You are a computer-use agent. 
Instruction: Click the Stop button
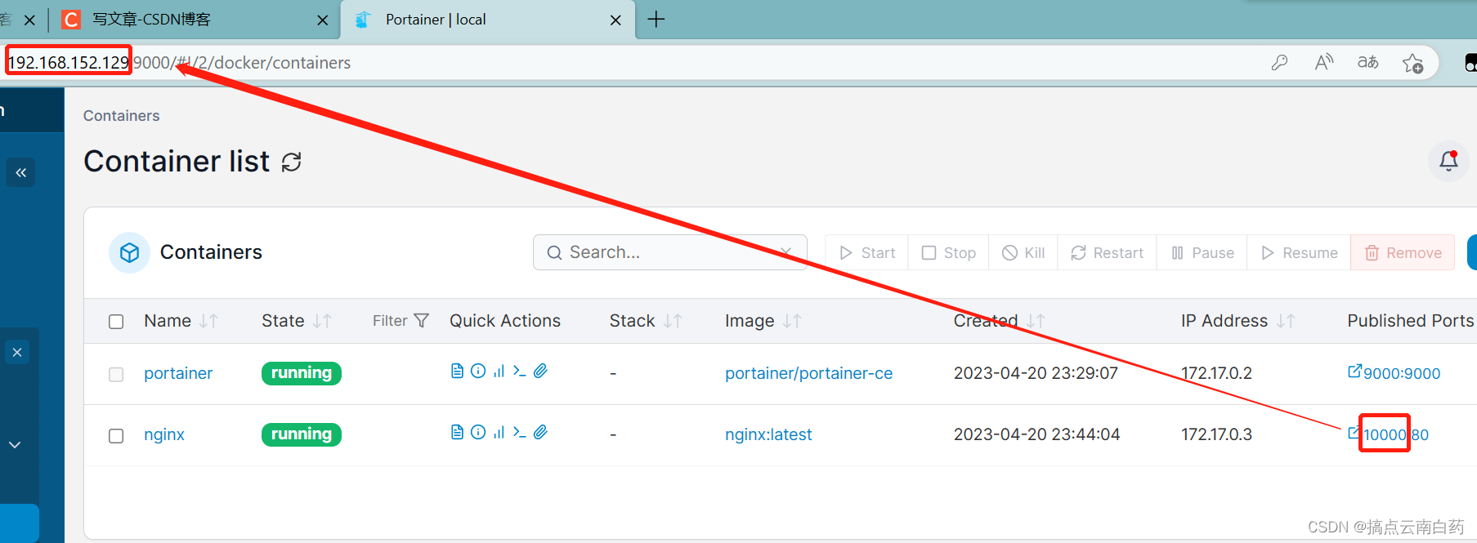(948, 253)
